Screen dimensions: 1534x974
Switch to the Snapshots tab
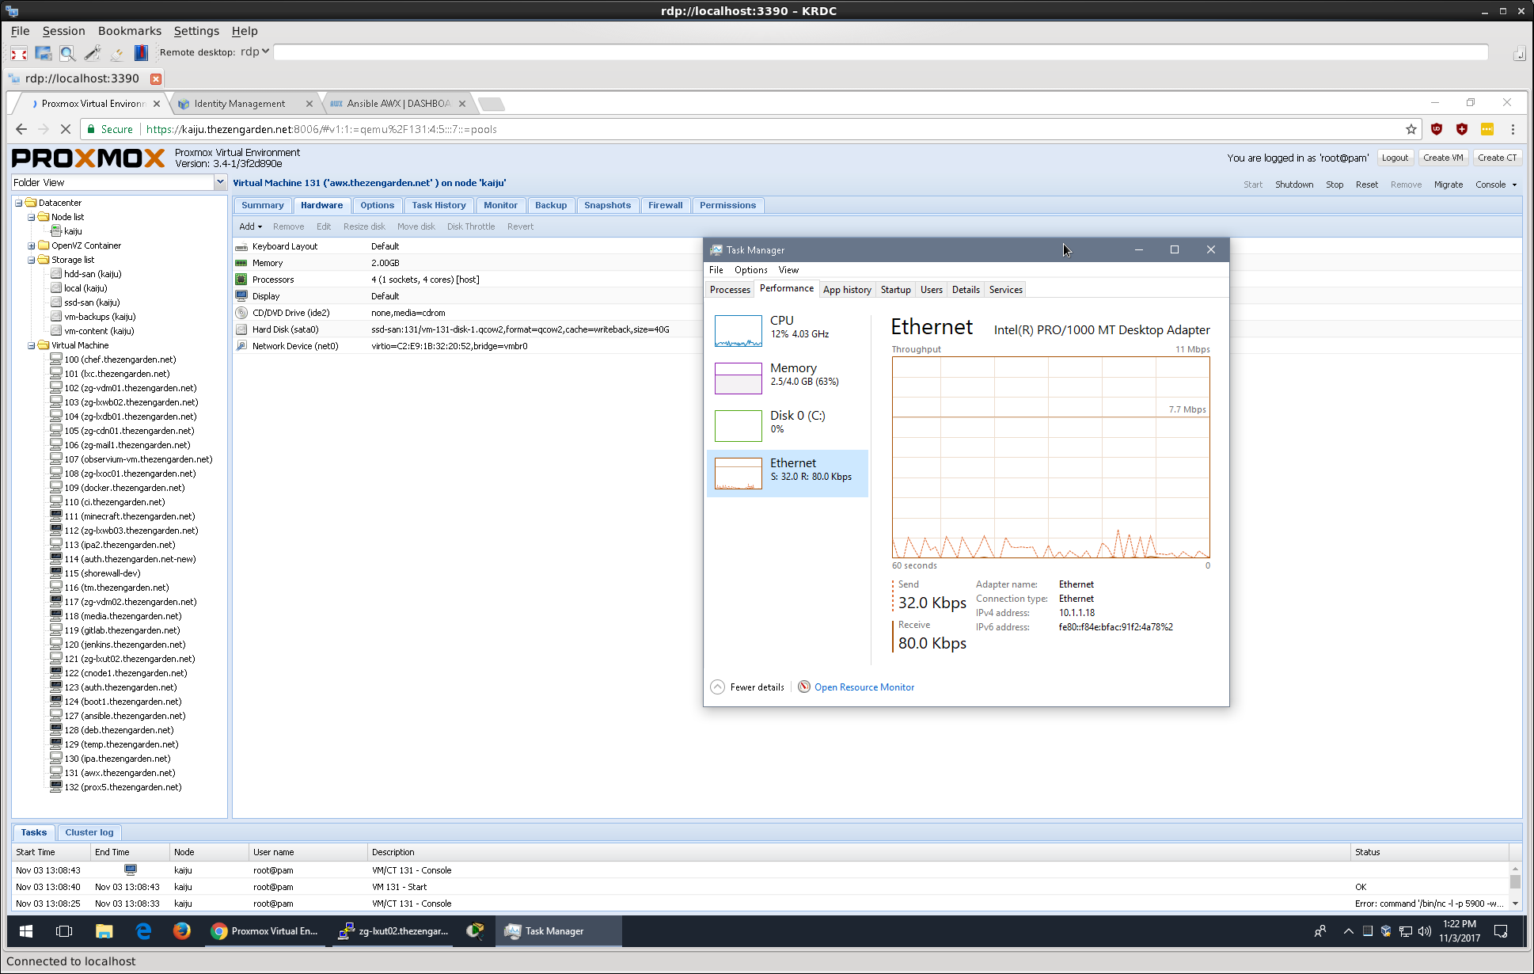point(607,205)
